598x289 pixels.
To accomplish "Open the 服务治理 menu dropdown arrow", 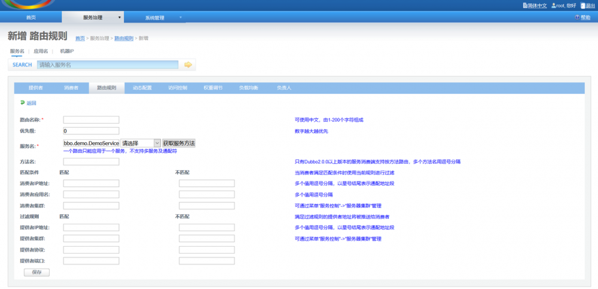I will (120, 17).
